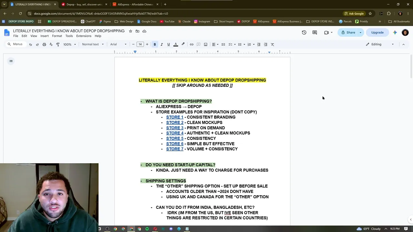
Task: Open the STORE 5 hyperlink
Action: pyautogui.click(x=175, y=139)
